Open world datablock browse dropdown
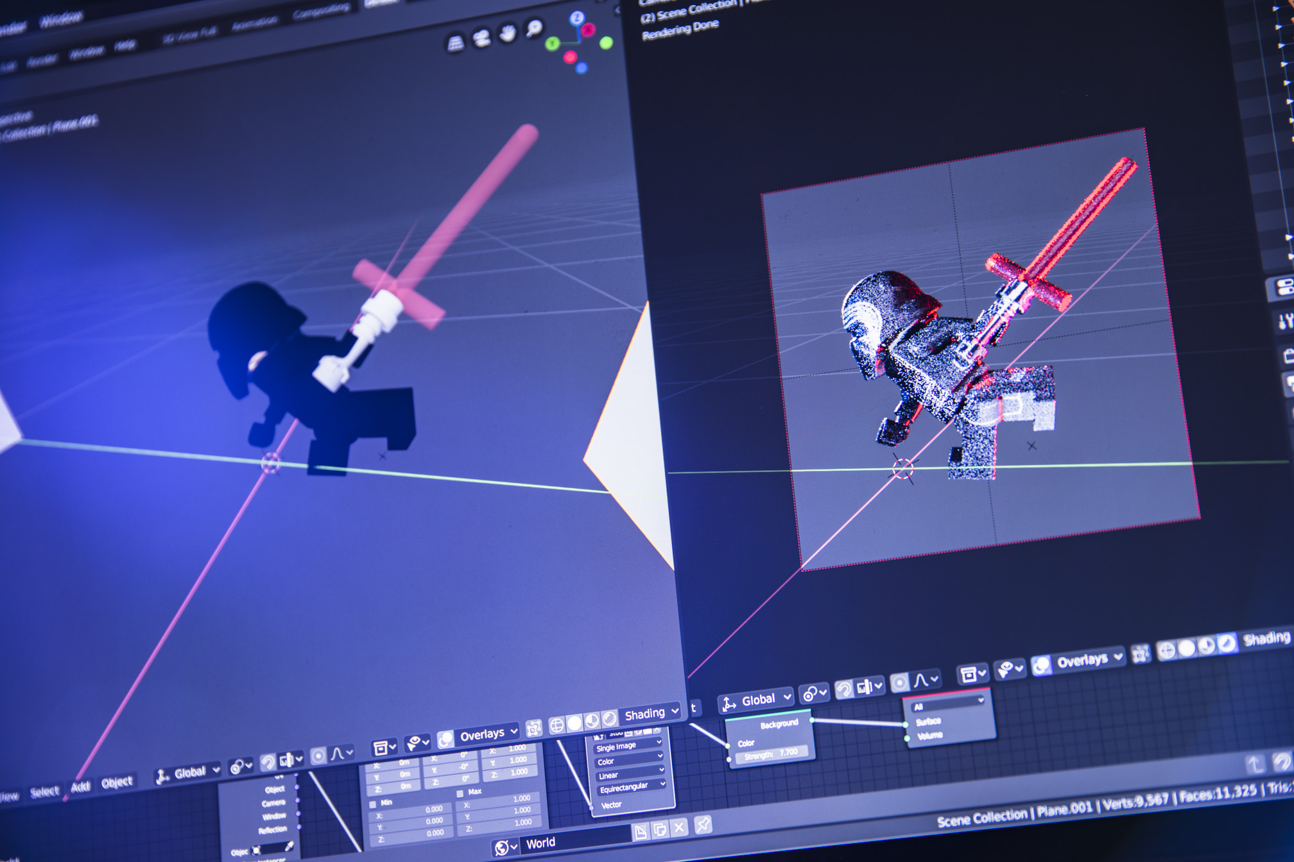Screen dimensions: 1294x862 point(505,847)
